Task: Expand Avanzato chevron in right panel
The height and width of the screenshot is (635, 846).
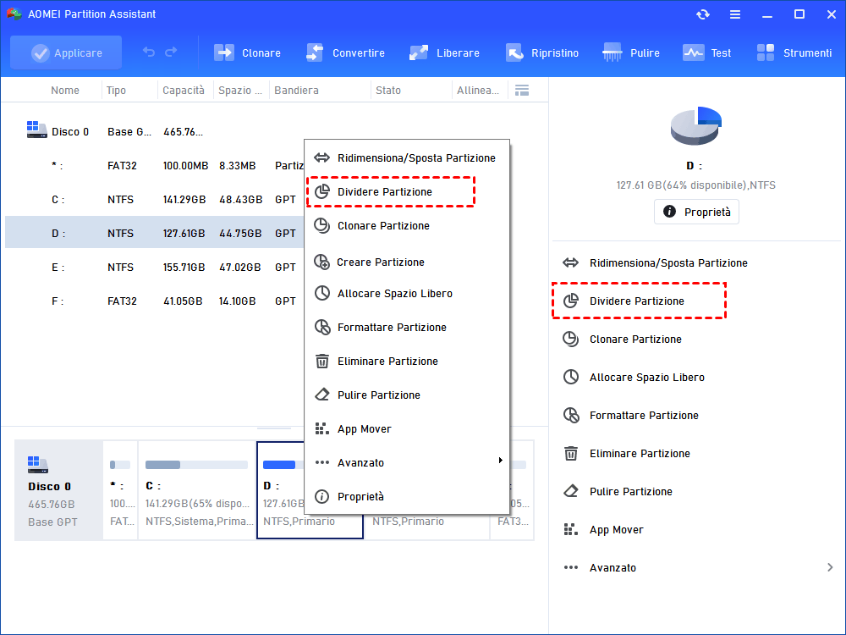Action: click(830, 567)
